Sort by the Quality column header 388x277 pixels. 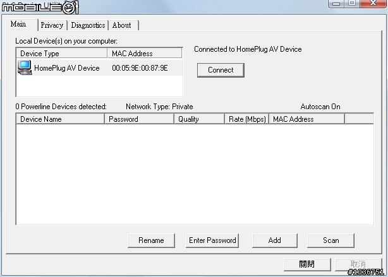point(200,119)
